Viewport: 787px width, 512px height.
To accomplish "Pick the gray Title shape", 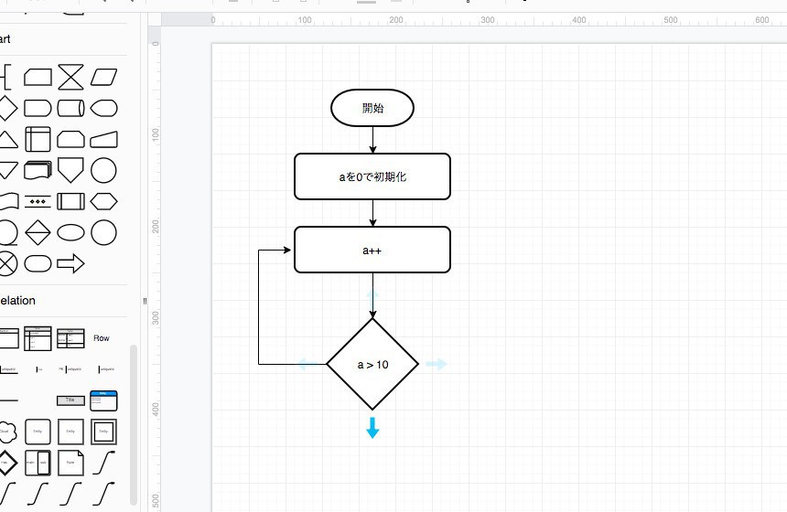I will click(70, 400).
